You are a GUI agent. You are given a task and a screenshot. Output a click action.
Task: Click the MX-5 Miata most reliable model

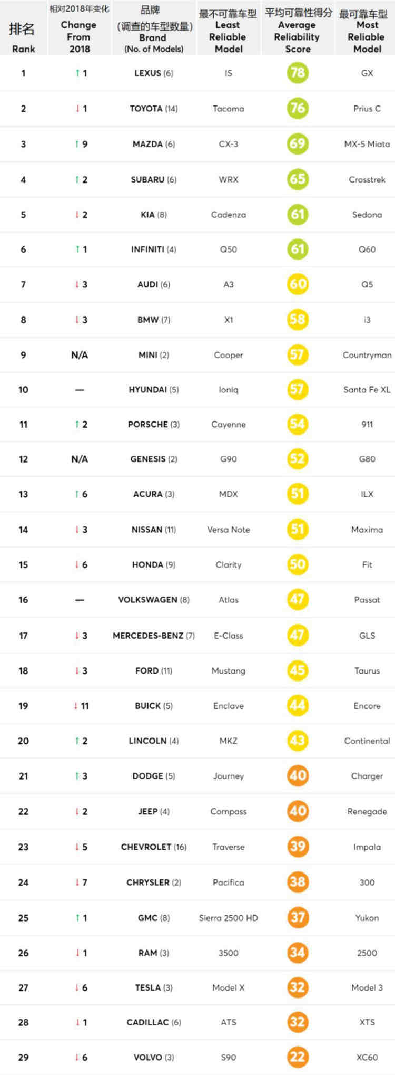click(367, 144)
